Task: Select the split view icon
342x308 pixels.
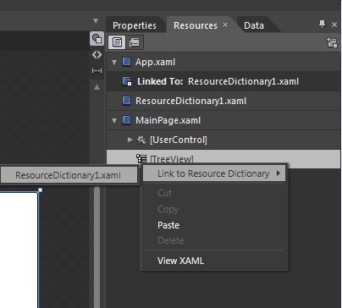Action: pyautogui.click(x=97, y=70)
